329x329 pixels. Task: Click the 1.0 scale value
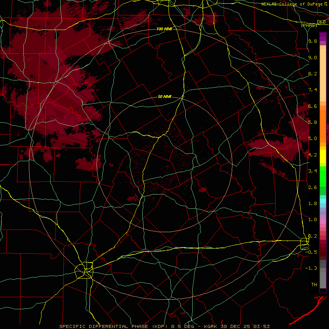pyautogui.click(x=313, y=220)
